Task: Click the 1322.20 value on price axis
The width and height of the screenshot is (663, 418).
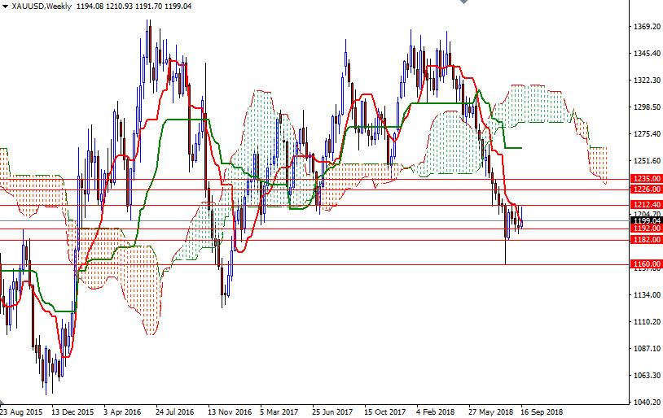Action: click(646, 81)
